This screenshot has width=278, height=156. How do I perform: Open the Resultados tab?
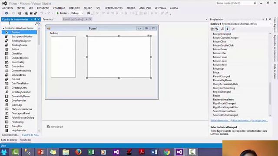tap(25, 140)
